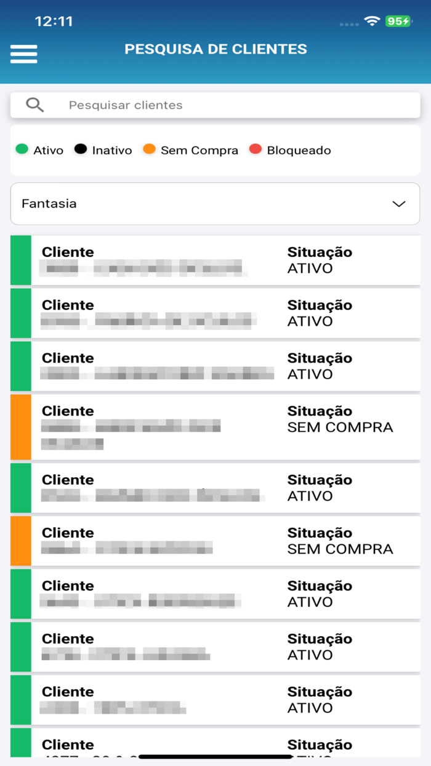This screenshot has width=431, height=766.
Task: Tap the black Inativo status dot
Action: [x=82, y=150]
